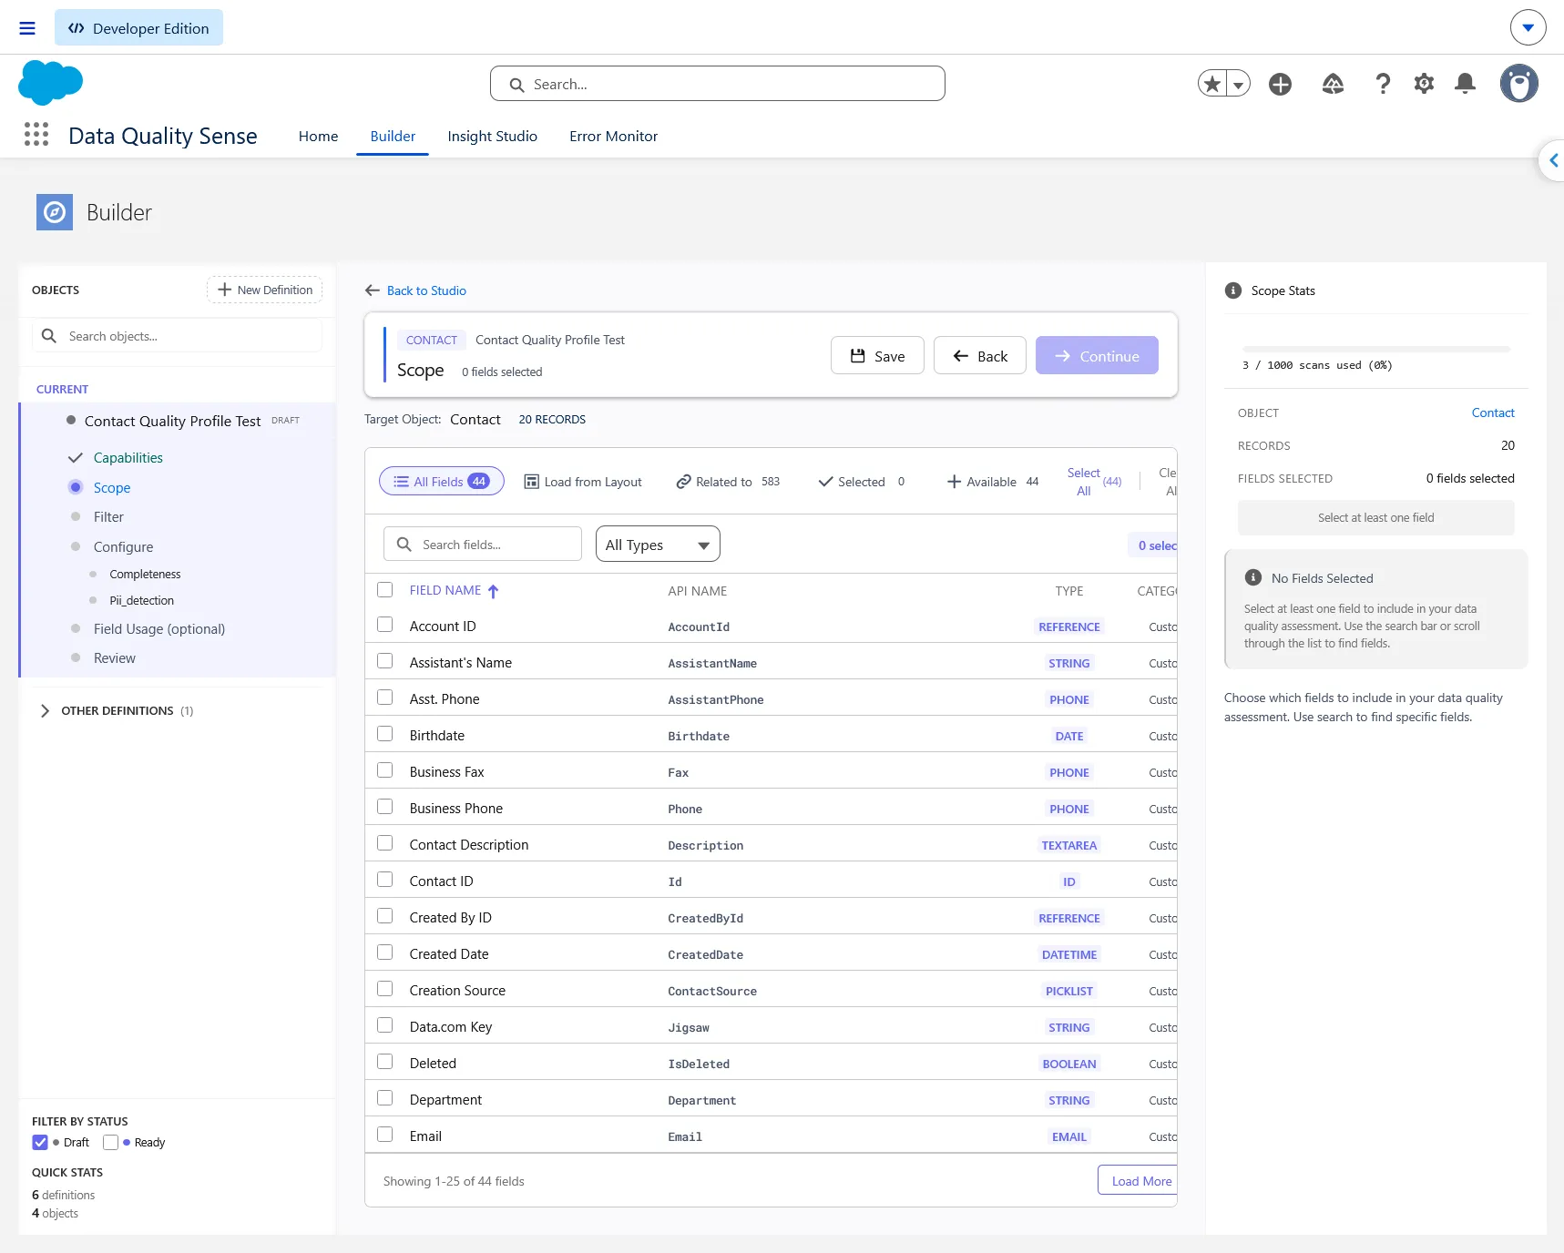Click the Save button
1564x1253 pixels.
click(x=877, y=356)
